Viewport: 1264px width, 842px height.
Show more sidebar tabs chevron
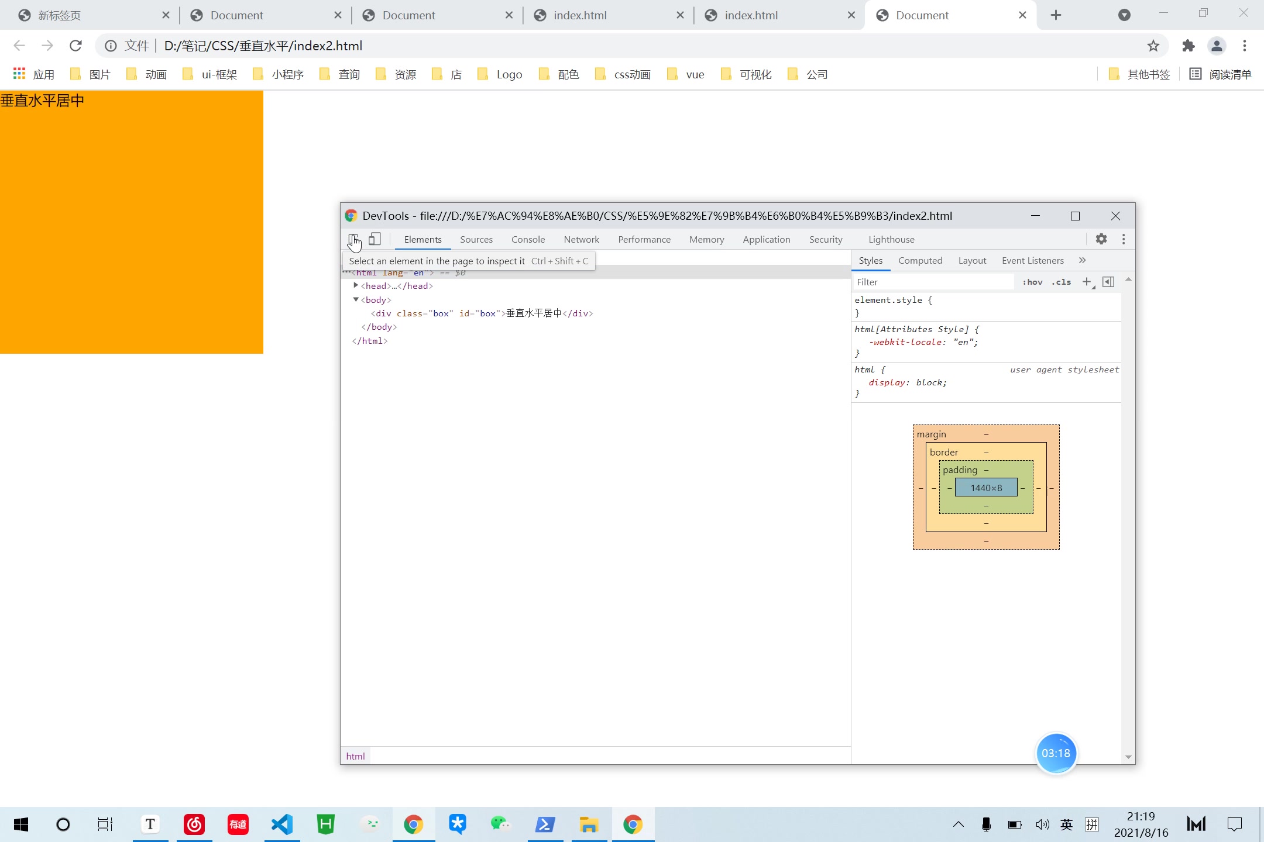pyautogui.click(x=1083, y=260)
